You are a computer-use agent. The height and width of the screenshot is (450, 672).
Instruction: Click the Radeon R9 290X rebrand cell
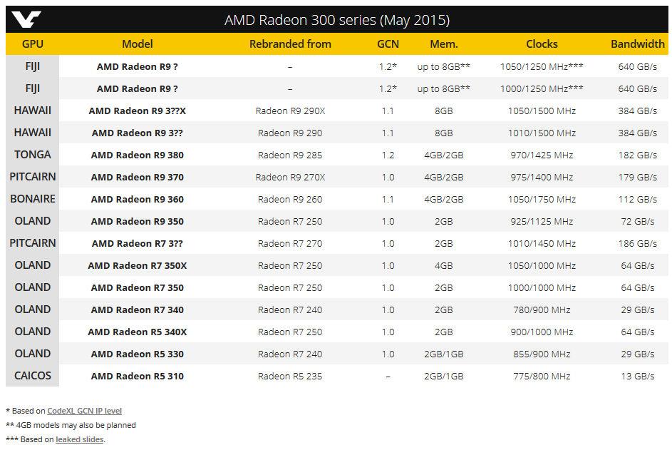[290, 111]
